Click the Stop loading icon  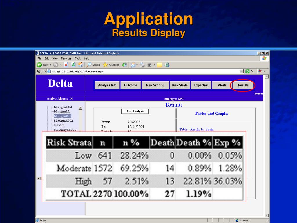(x=66, y=65)
